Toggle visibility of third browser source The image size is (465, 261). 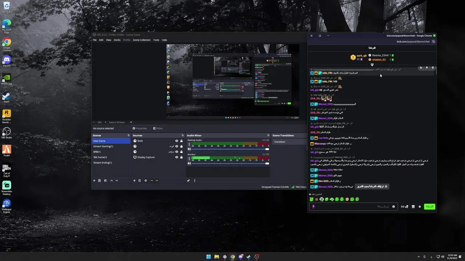click(177, 152)
